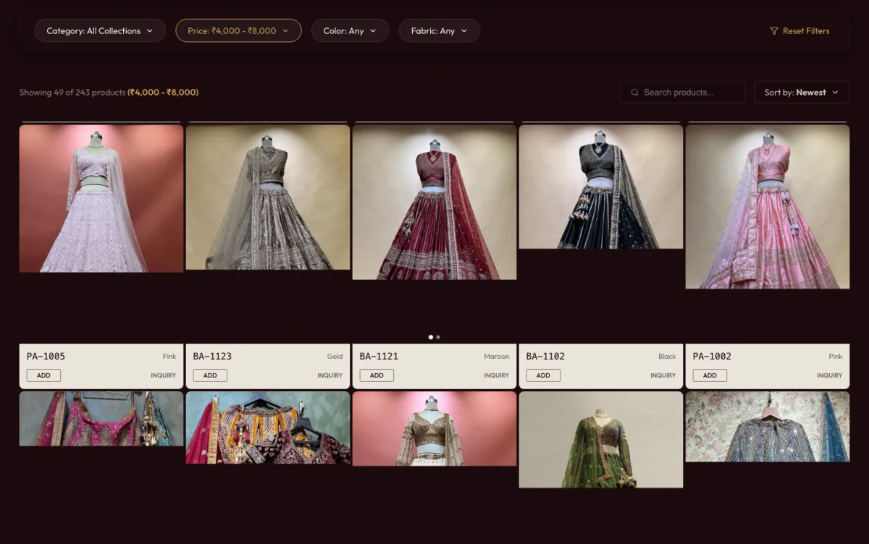Add BA-1123 using its ADD button

[210, 375]
